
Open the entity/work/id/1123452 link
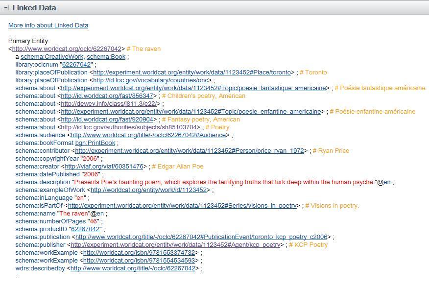tap(148, 190)
